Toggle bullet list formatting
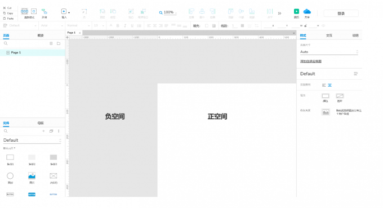383x208 pixels. [139, 26]
